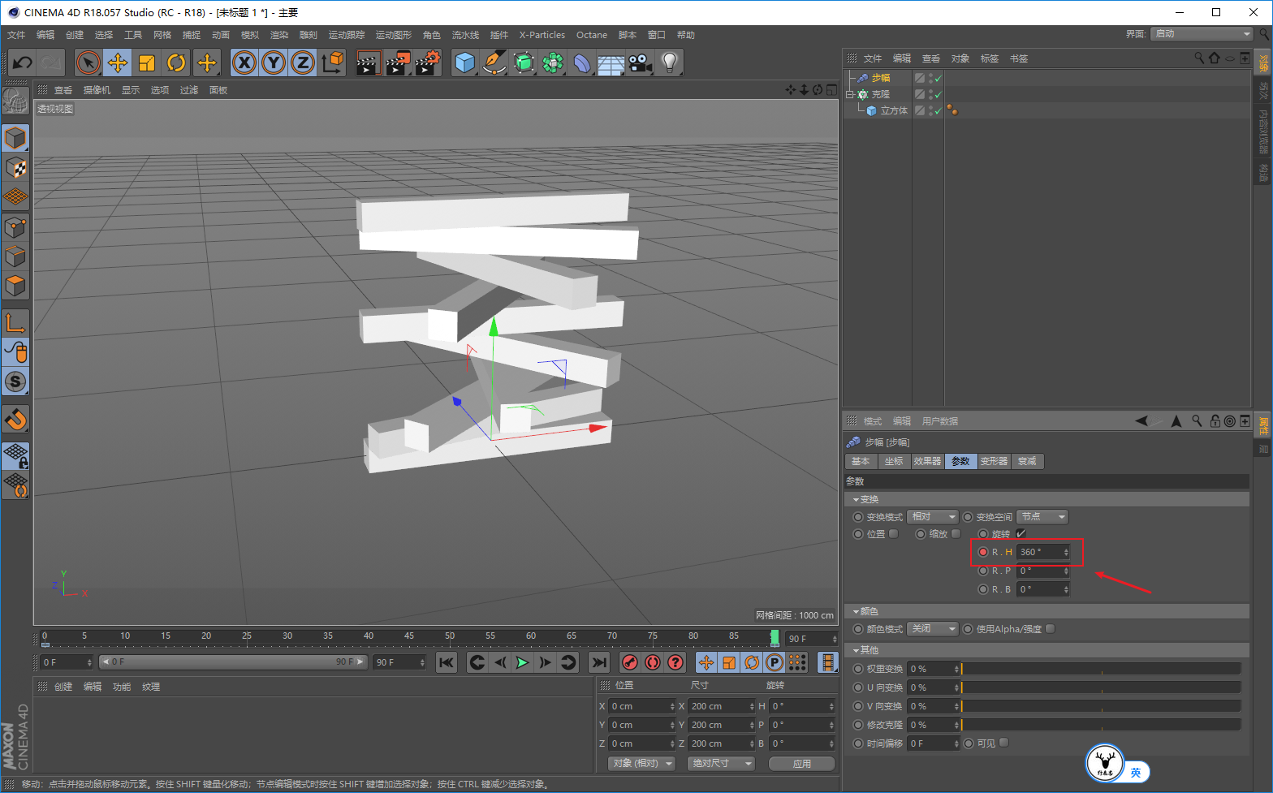Uncheck the Rotation checkbox (旋转)

(x=1021, y=533)
